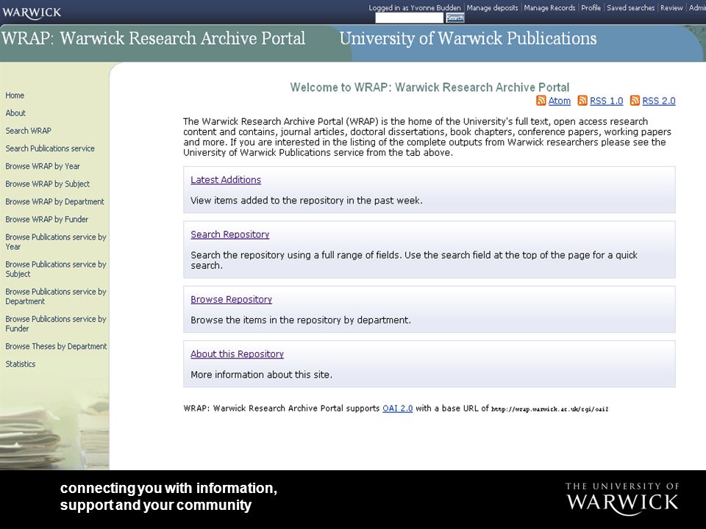The height and width of the screenshot is (529, 706).
Task: Switch to University of Warwick Publications tab
Action: [x=468, y=39]
